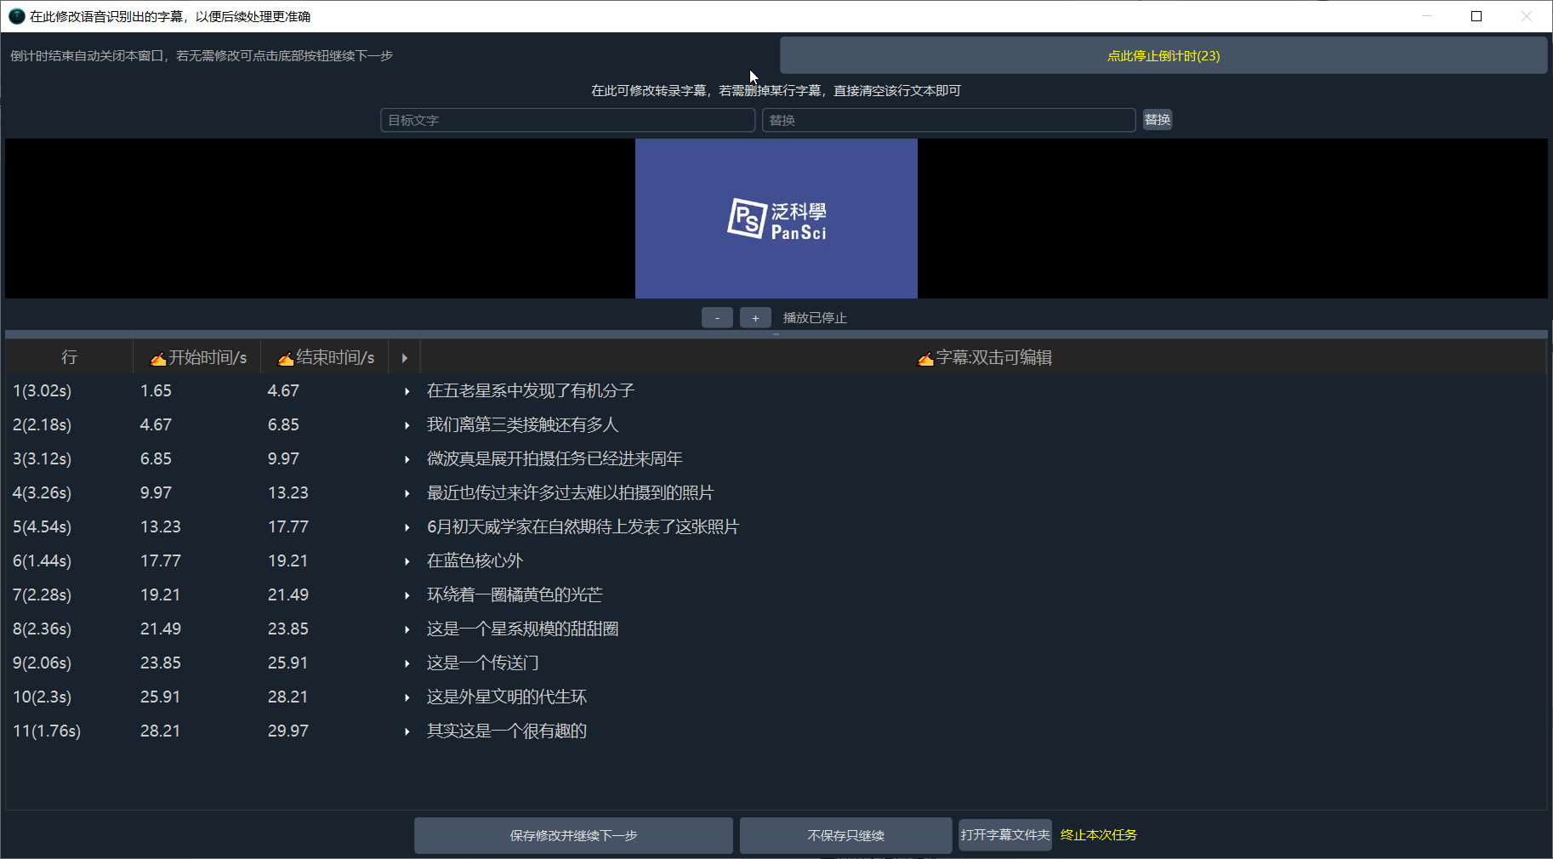
Task: Select start time 1.65 in row 1
Action: [x=156, y=391]
